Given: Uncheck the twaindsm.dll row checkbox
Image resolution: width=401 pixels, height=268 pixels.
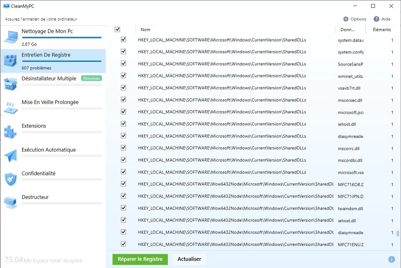Looking at the screenshot, I should click(x=123, y=208).
